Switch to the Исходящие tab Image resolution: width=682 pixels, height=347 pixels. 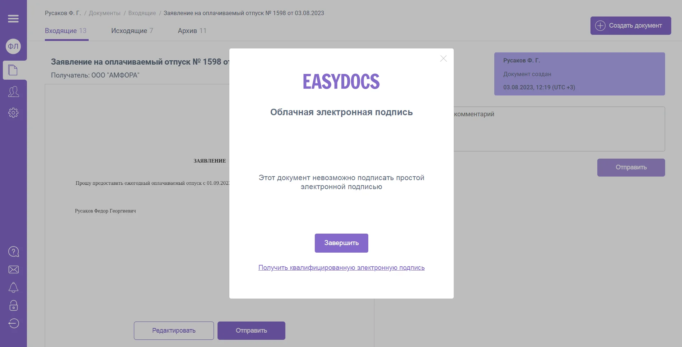click(x=132, y=31)
